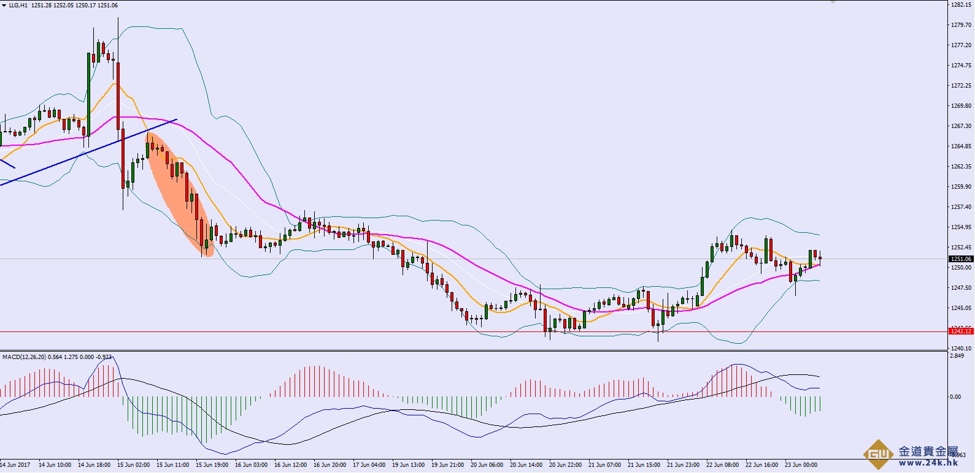Click the red level price tag 1242.12
The image size is (975, 473).
961,331
